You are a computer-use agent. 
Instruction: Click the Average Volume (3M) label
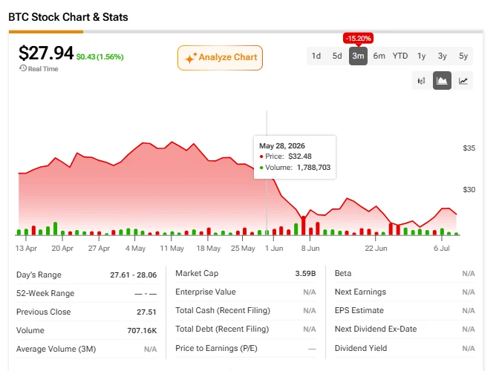(x=56, y=349)
